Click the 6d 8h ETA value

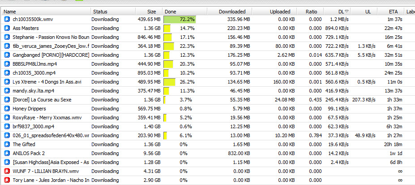point(396,162)
